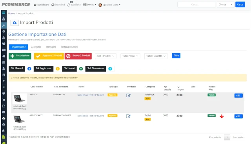Switch to the Categorie tab
The image size is (251, 144).
tap(36, 47)
